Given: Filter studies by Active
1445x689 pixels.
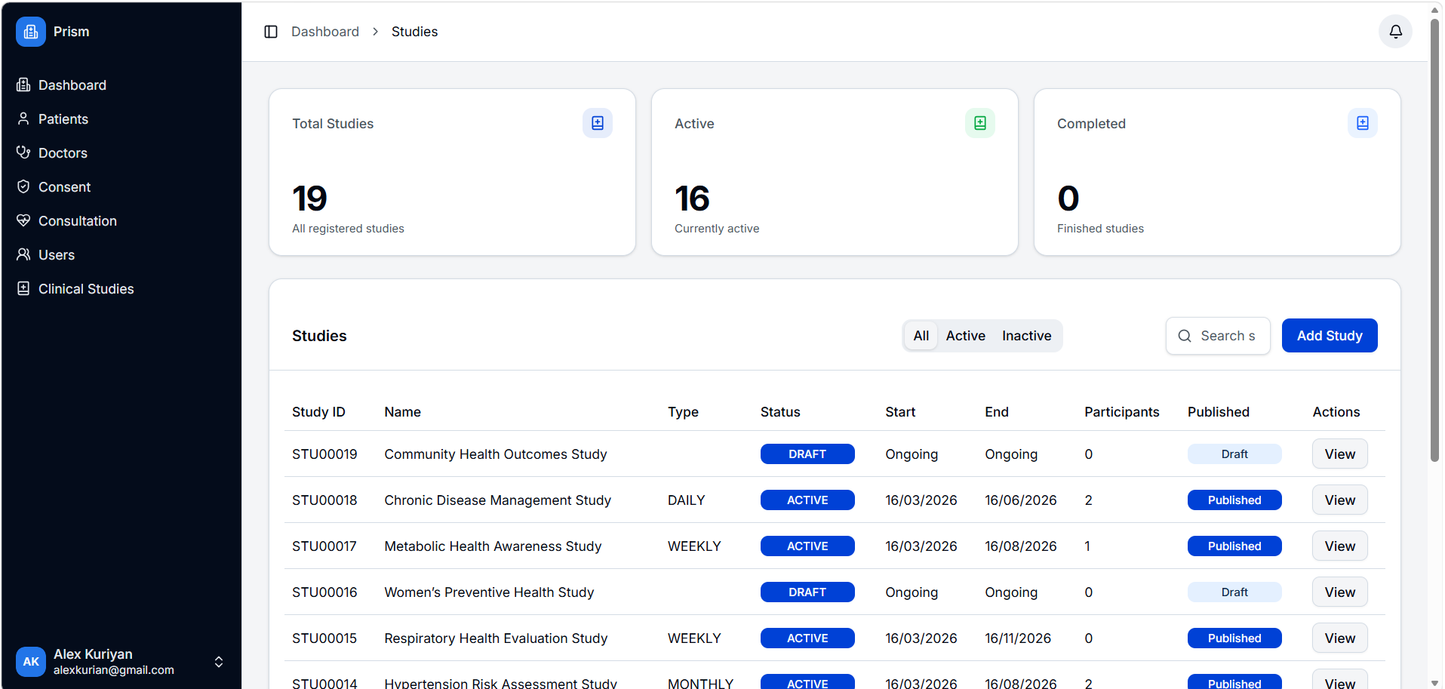Looking at the screenshot, I should (x=965, y=335).
